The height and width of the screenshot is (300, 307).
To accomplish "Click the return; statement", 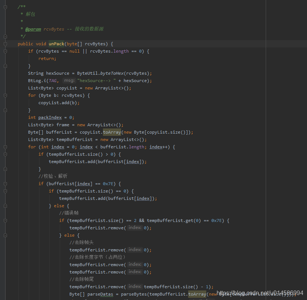I will click(x=47, y=59).
